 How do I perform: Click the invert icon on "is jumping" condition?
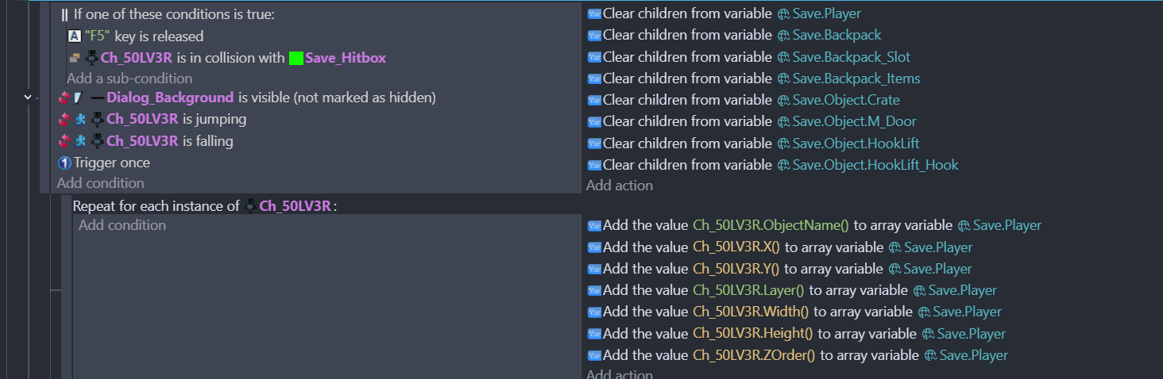(64, 119)
